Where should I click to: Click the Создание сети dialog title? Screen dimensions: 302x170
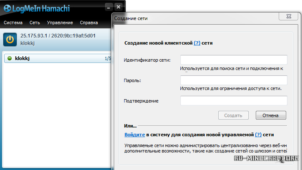click(x=131, y=18)
